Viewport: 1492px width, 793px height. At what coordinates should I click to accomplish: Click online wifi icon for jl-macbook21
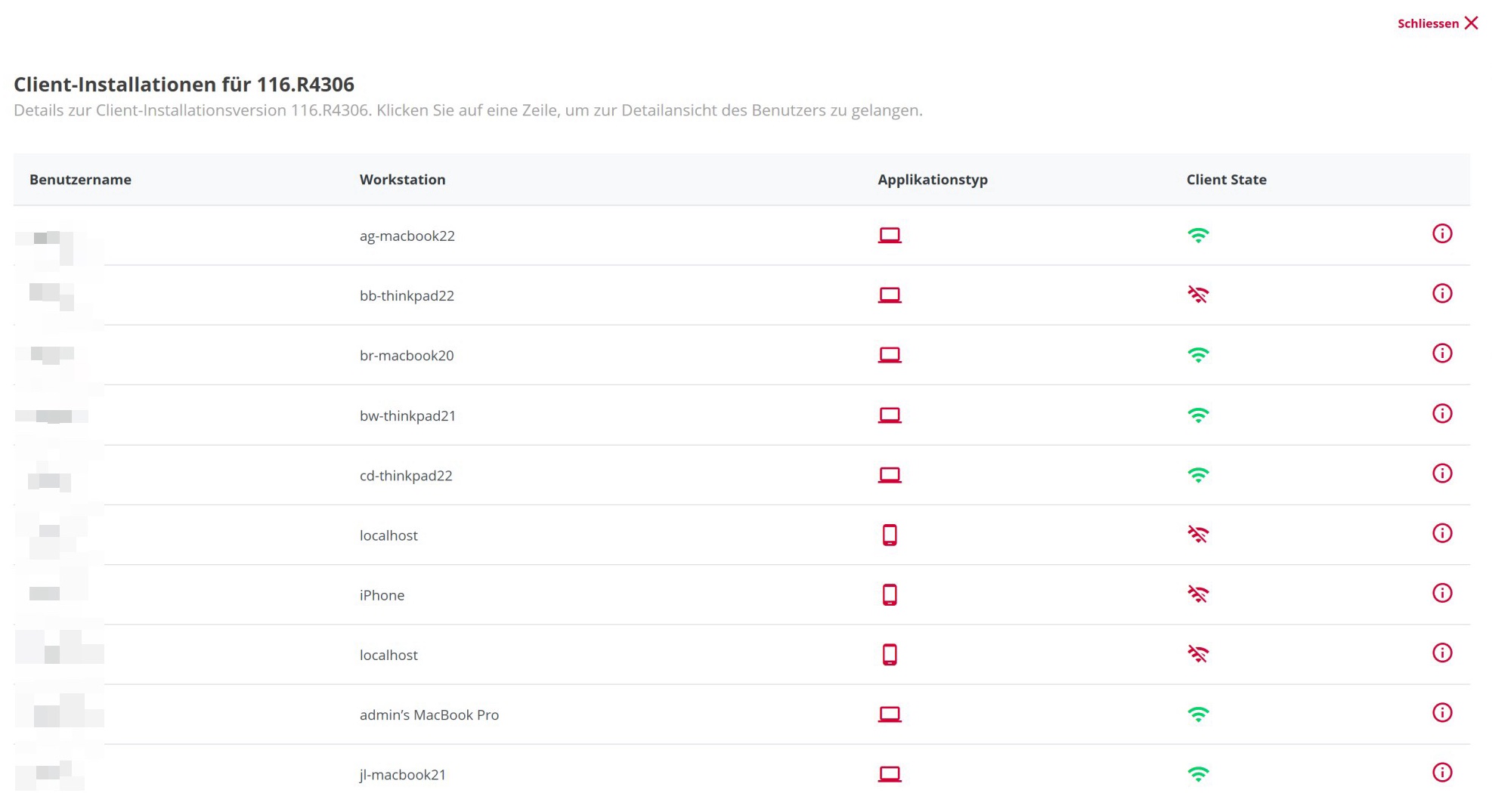coord(1198,774)
